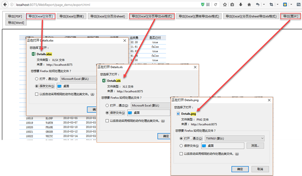302x176 pixels.
Task: Click freight value 32.38 in the table
Action: pos(134,42)
